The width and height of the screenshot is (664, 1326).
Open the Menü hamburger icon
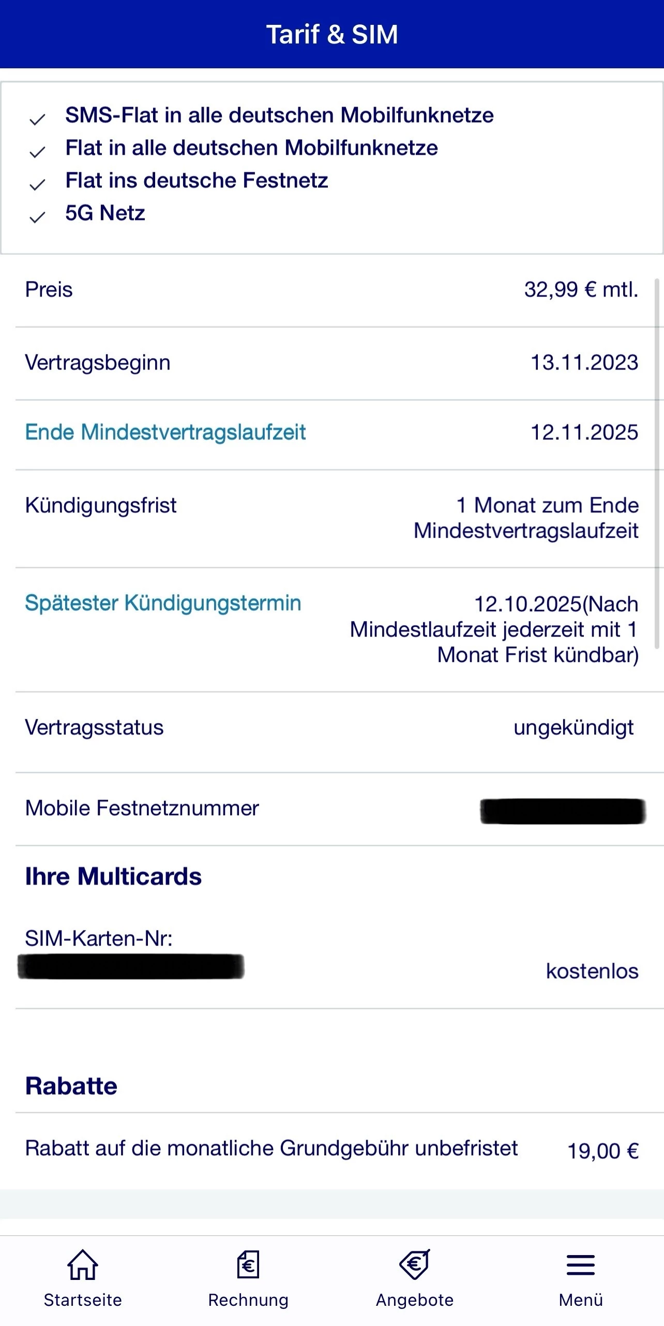(x=581, y=1265)
